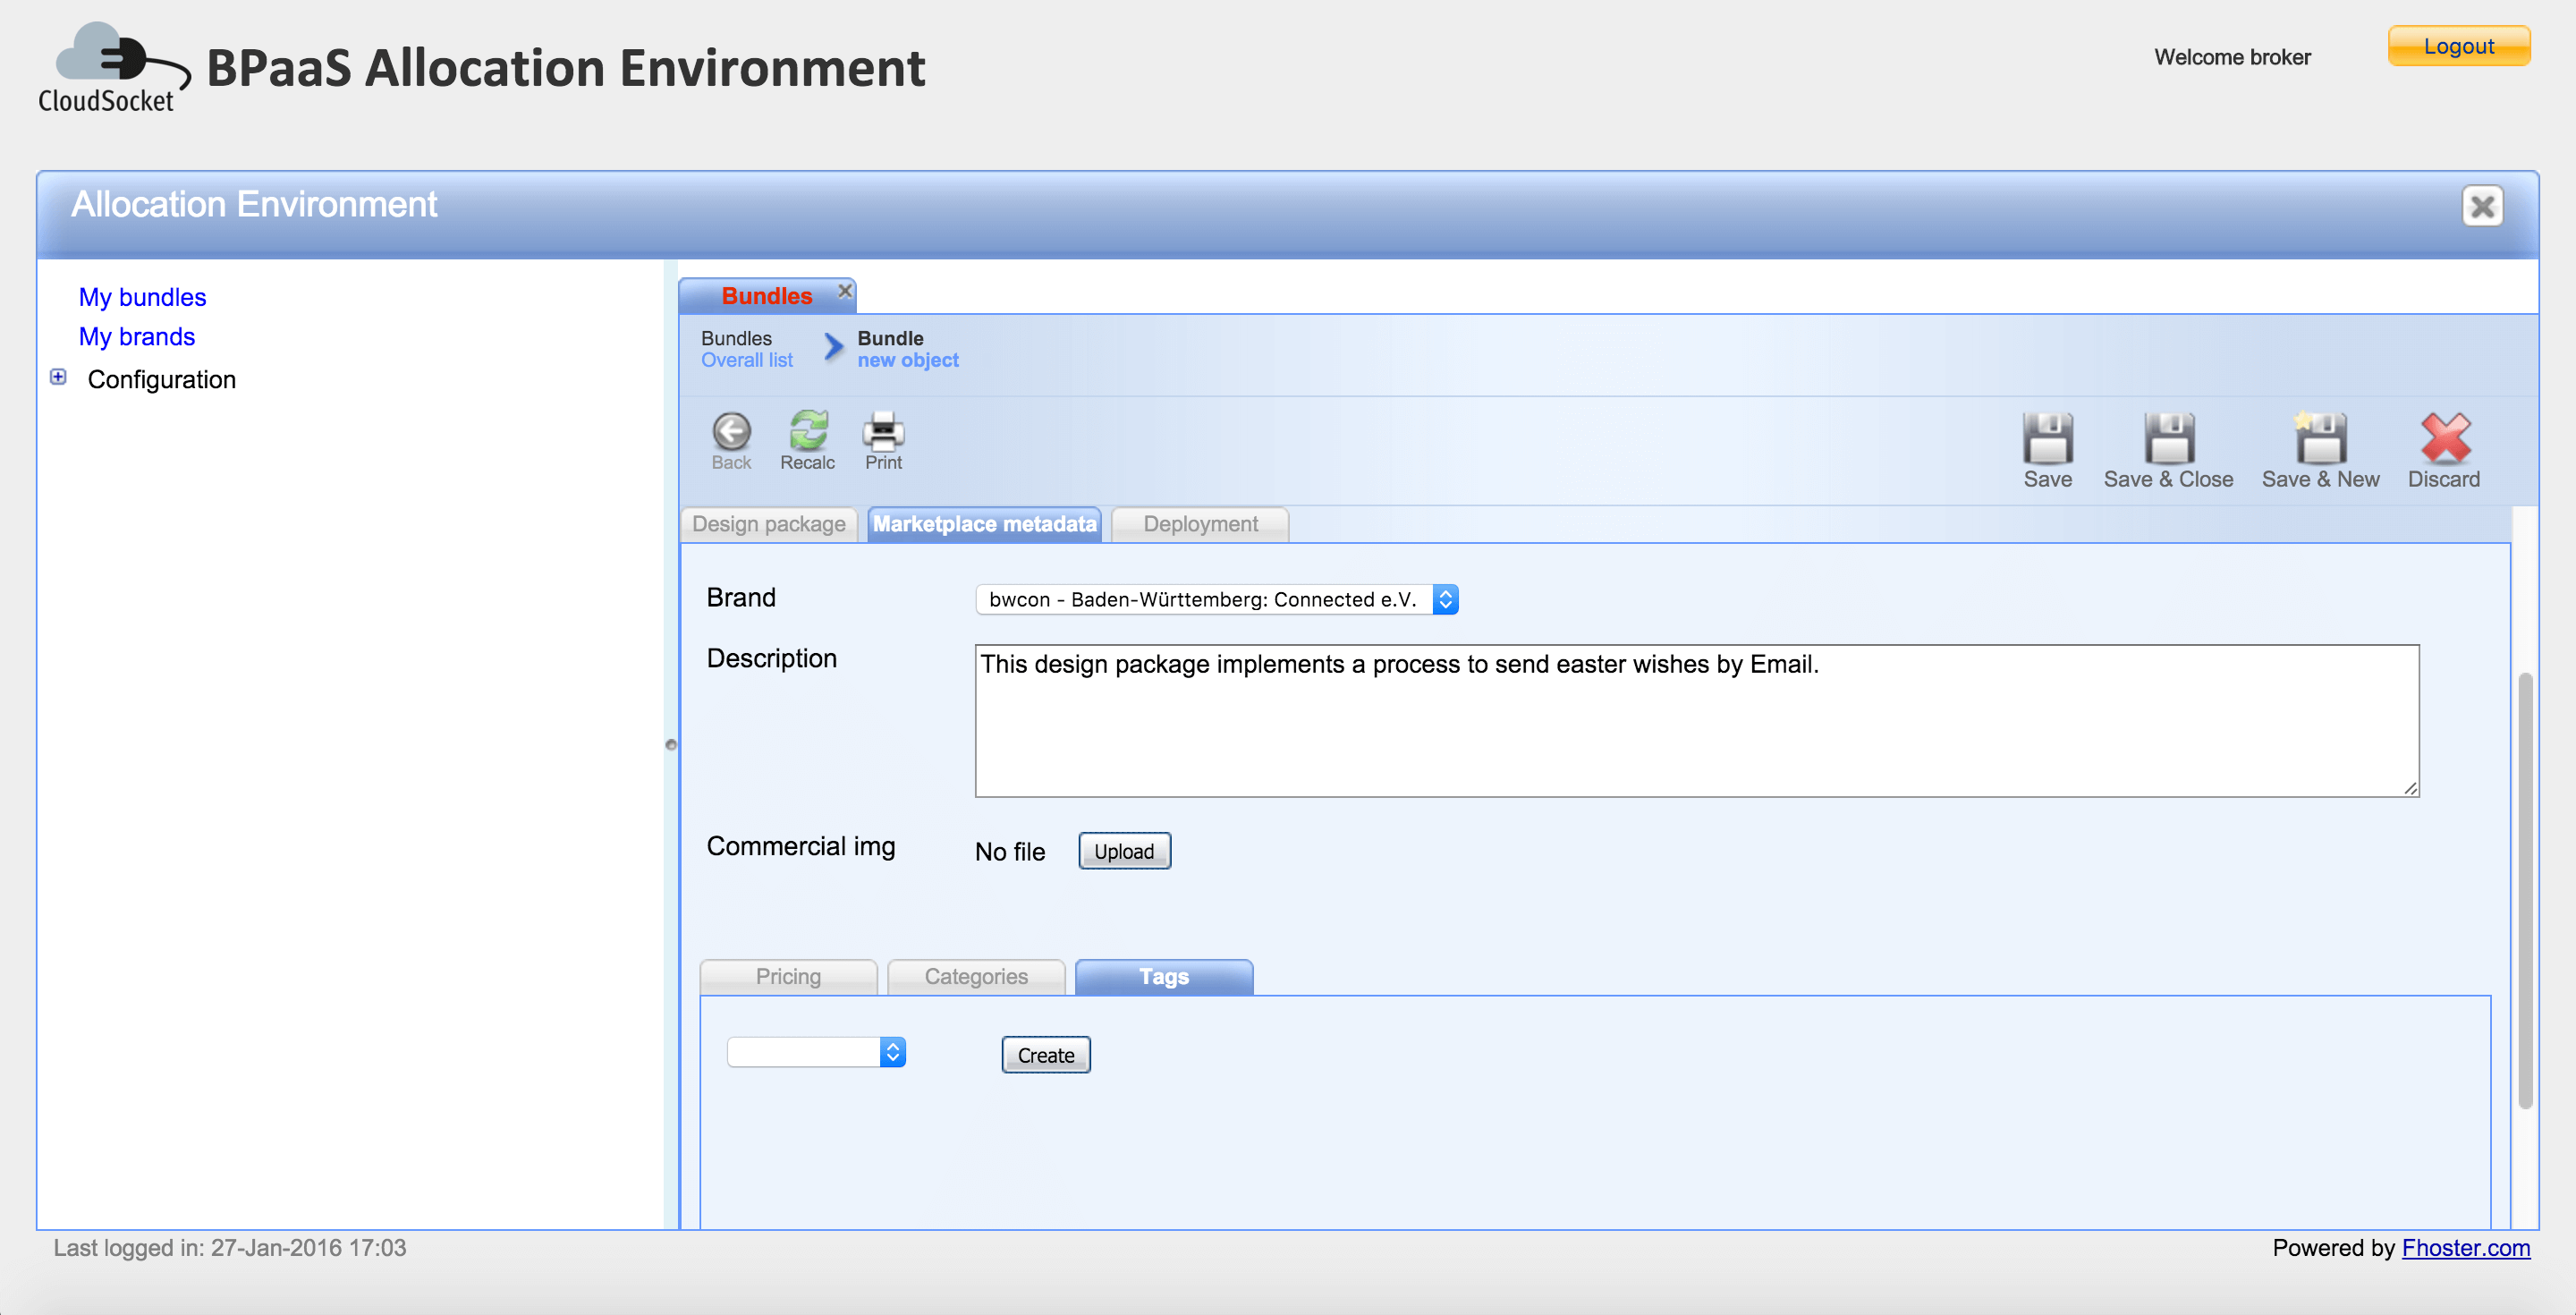Image resolution: width=2576 pixels, height=1315 pixels.
Task: Click the Recalc icon
Action: coord(807,435)
